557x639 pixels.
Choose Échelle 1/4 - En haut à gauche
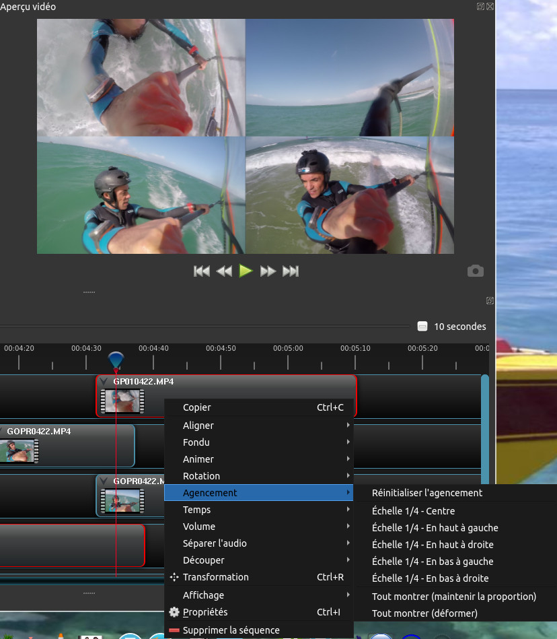click(x=435, y=528)
